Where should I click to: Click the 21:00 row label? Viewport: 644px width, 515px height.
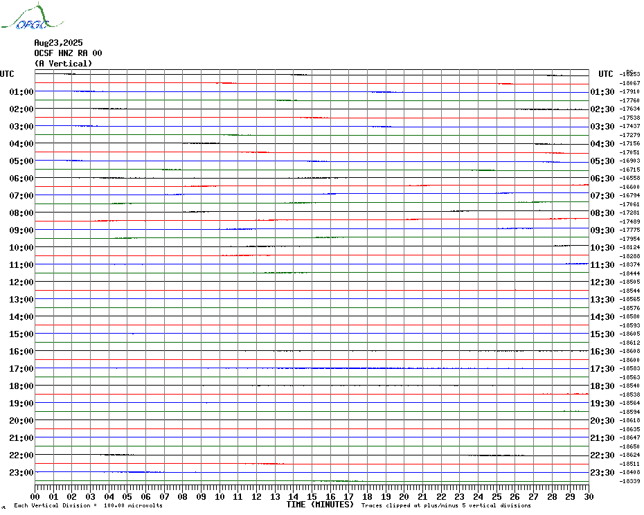21,437
